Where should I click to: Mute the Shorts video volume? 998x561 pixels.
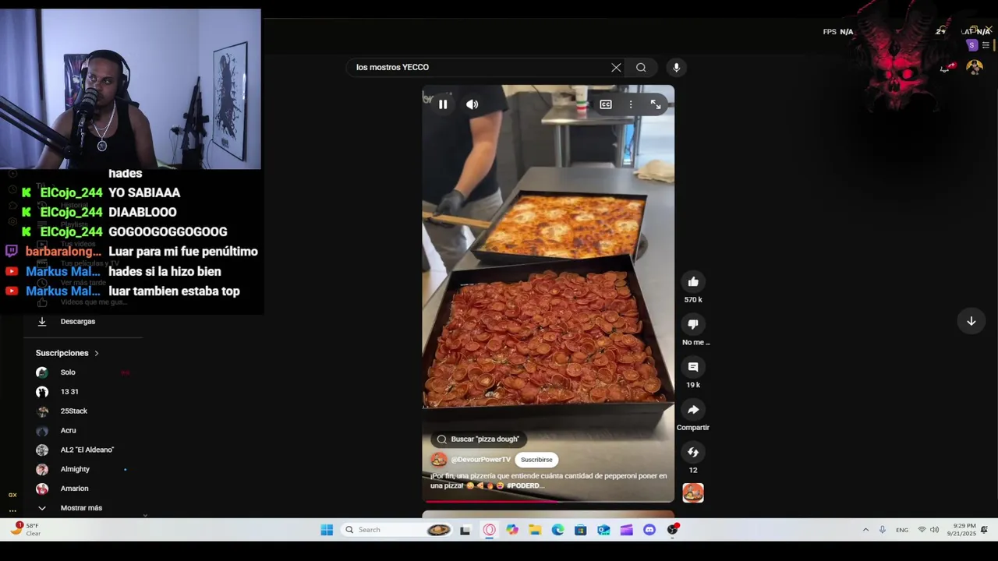[x=472, y=104]
